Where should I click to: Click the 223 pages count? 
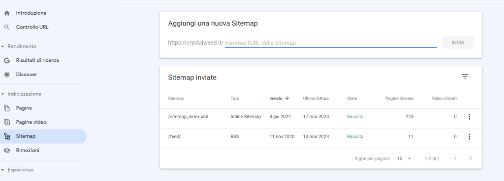coord(409,117)
